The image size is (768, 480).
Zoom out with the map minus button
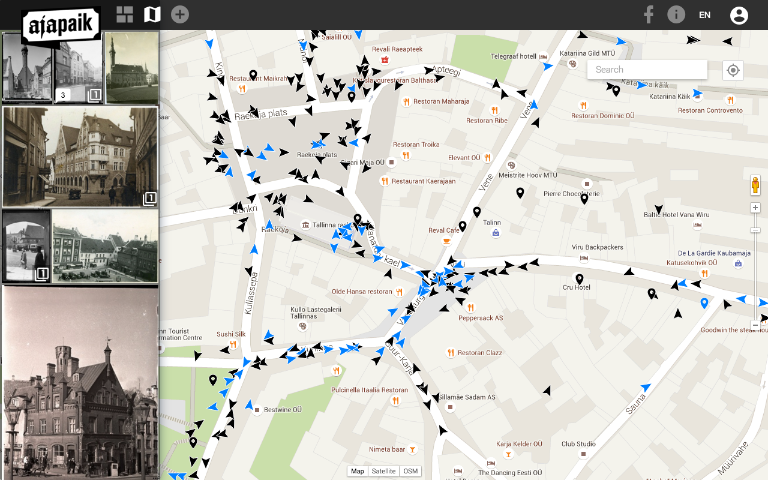pyautogui.click(x=755, y=325)
